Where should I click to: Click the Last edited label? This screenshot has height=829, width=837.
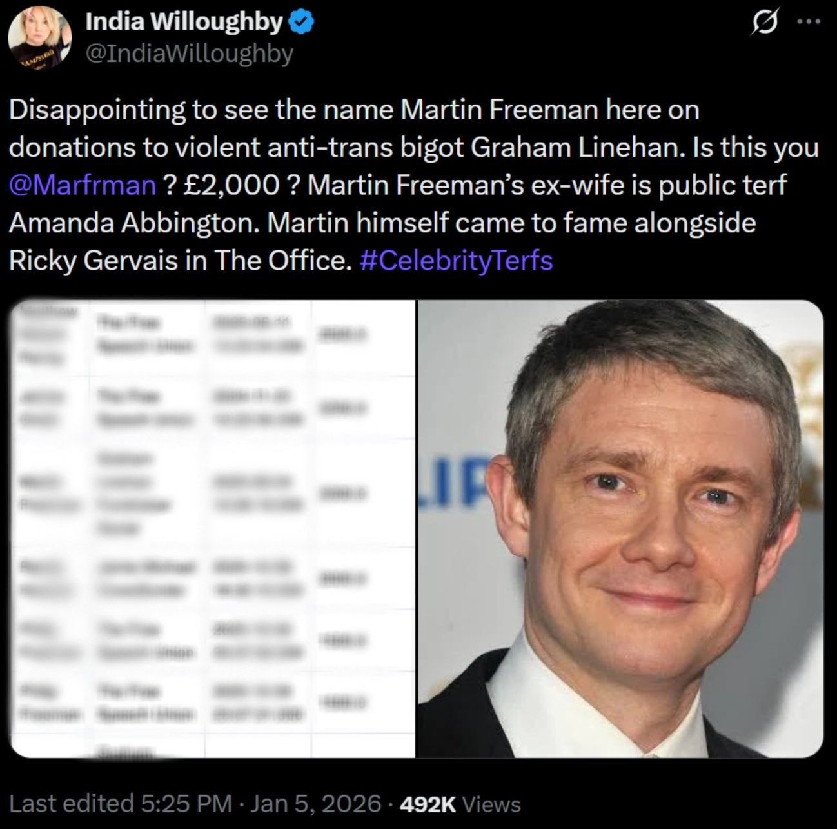coord(71,804)
